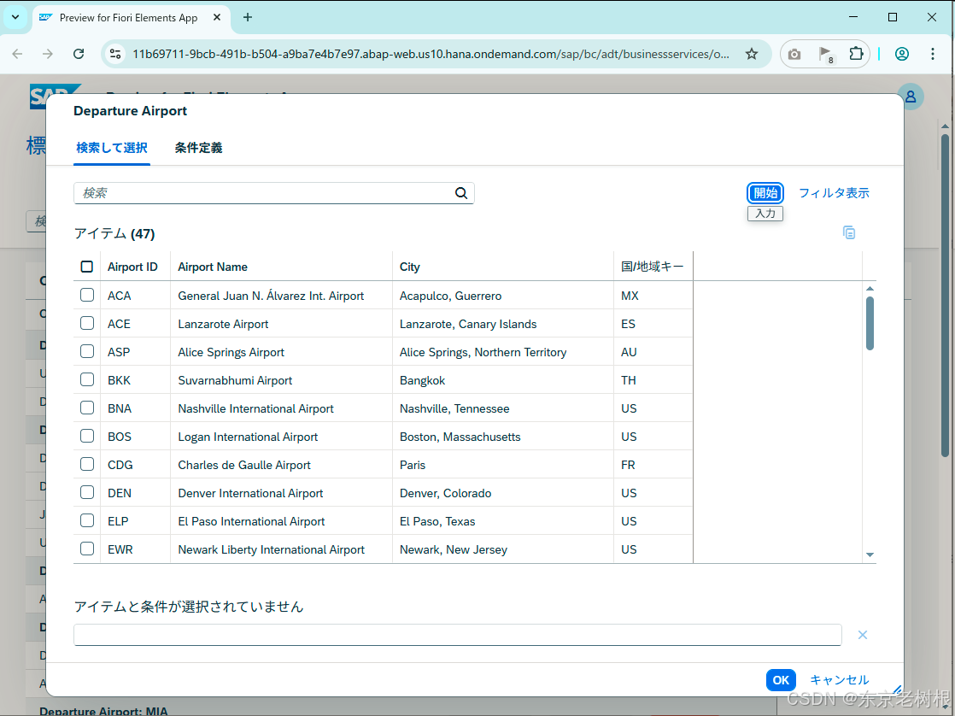Open Chrome's three-dot menu
Screen dimensions: 955x716
(x=933, y=53)
